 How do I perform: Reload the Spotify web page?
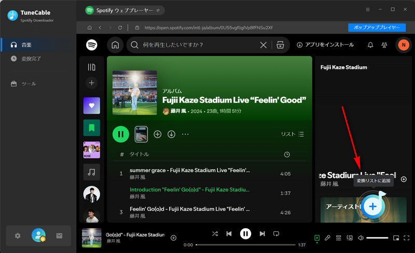pos(120,27)
